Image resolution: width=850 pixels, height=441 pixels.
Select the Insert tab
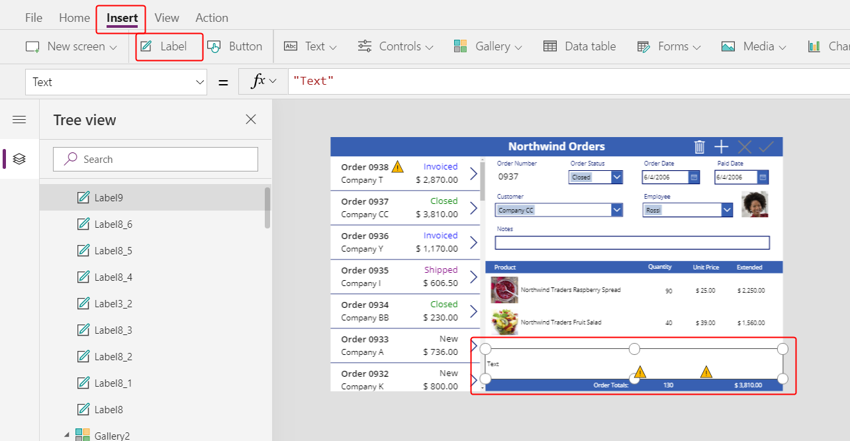coord(122,18)
